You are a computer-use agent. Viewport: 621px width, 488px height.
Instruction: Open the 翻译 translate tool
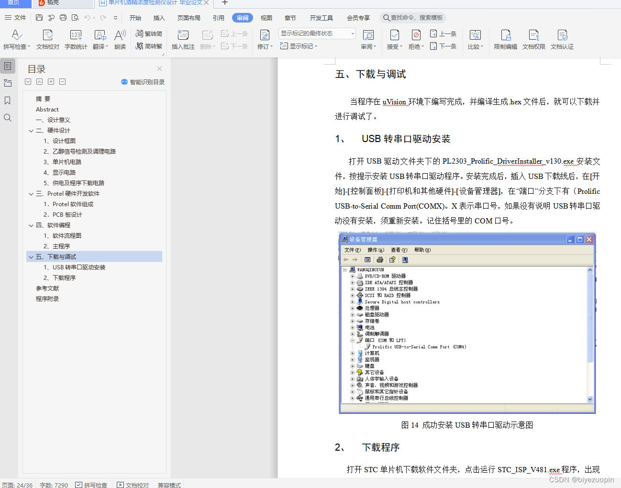pyautogui.click(x=100, y=40)
